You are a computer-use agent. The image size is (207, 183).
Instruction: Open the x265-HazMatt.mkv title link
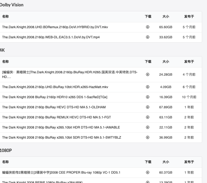coord(55,87)
